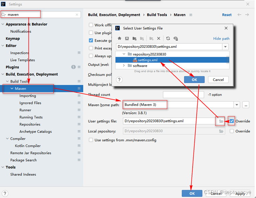Enable Override for Local repository
Image resolution: width=256 pixels, height=198 pixels.
tap(232, 131)
